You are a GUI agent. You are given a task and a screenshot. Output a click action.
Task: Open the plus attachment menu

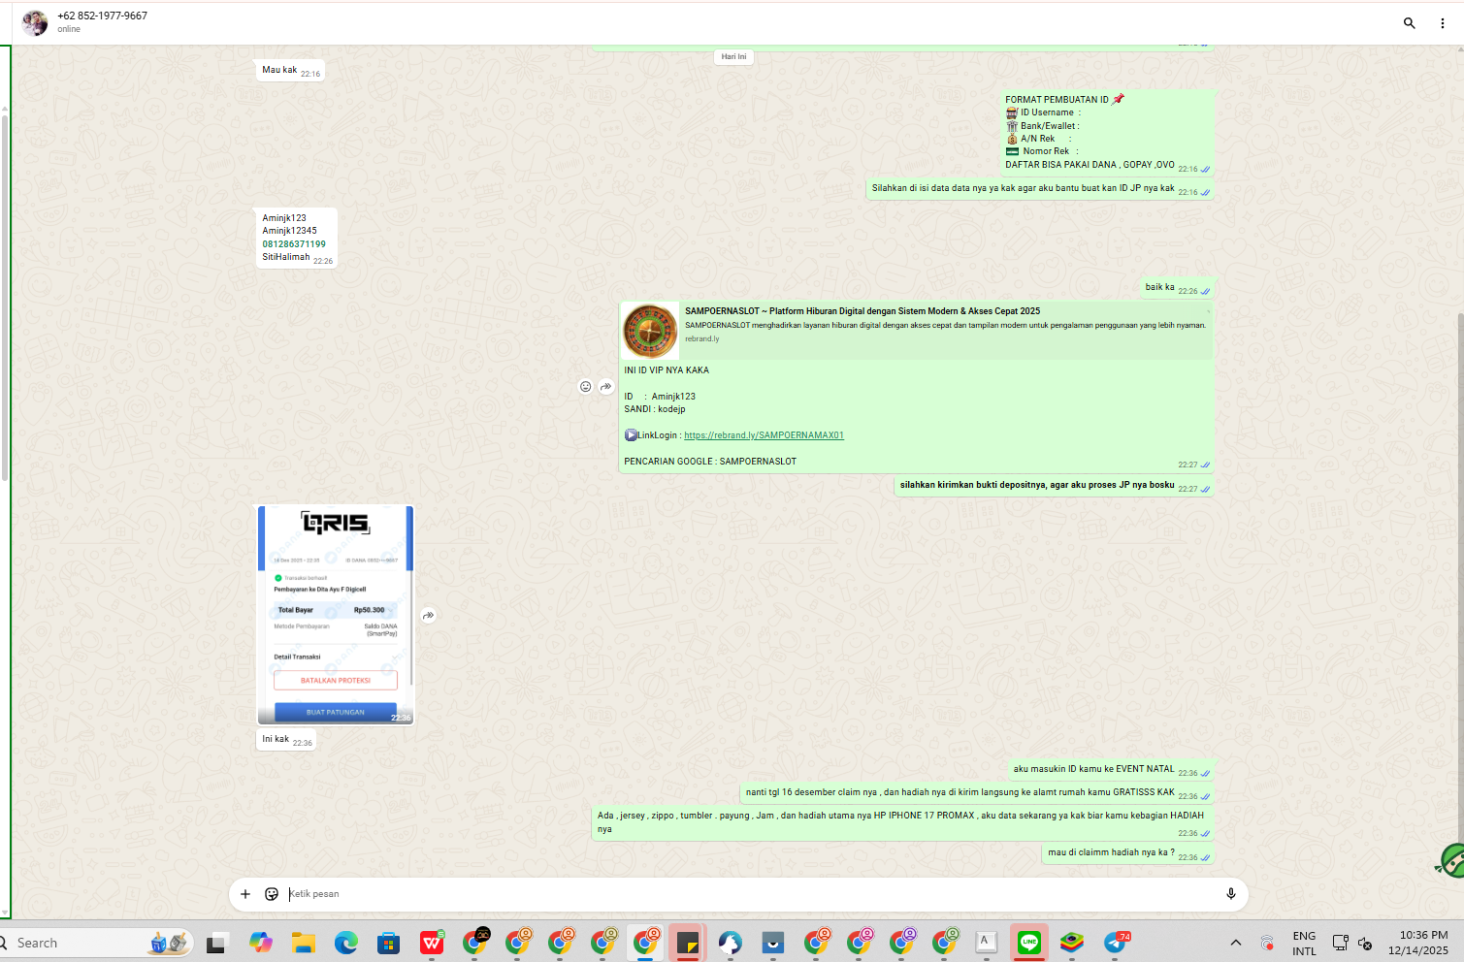pos(245,894)
